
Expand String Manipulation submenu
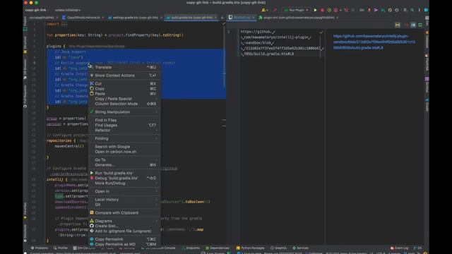click(x=124, y=111)
